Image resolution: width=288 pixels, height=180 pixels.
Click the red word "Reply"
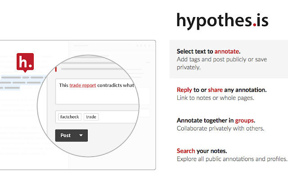(185, 90)
